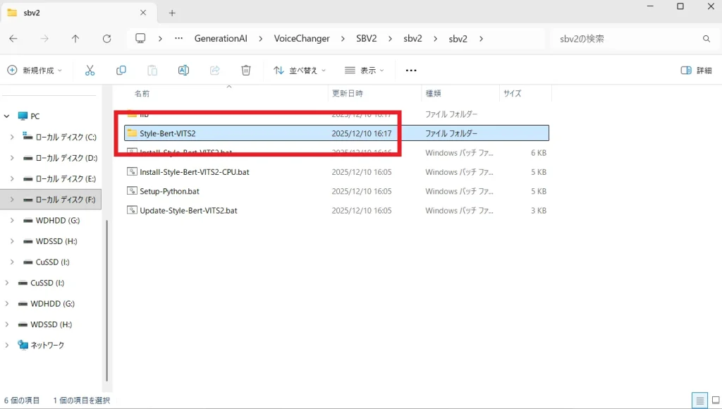722x409 pixels.
Task: Go back to previous folder
Action: (x=13, y=39)
